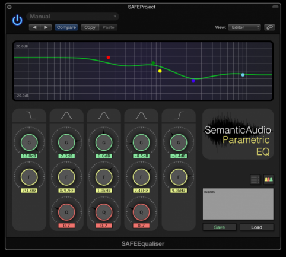The height and width of the screenshot is (257, 286).
Task: Select the yellow EQ band node
Action: pos(160,71)
